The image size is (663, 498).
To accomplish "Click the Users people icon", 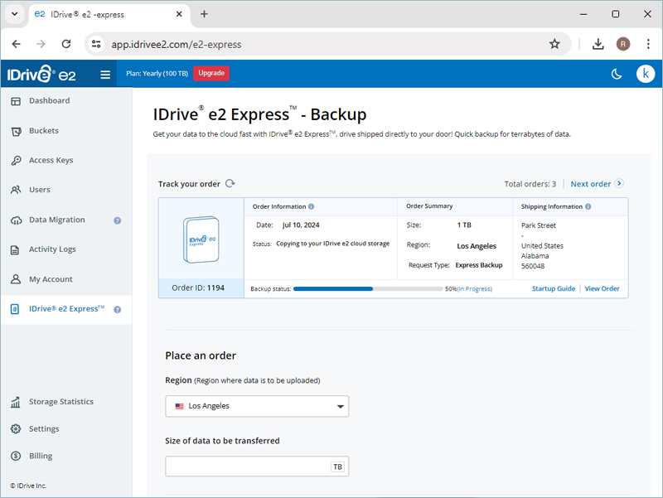I will 16,190.
